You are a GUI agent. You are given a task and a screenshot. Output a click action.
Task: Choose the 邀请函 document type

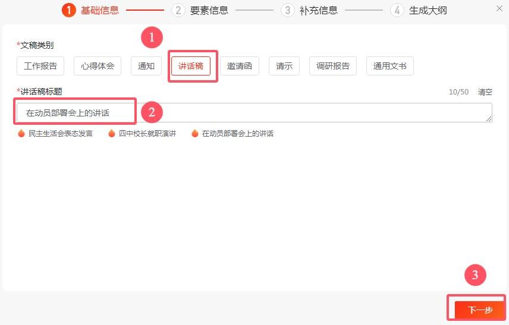(x=240, y=66)
